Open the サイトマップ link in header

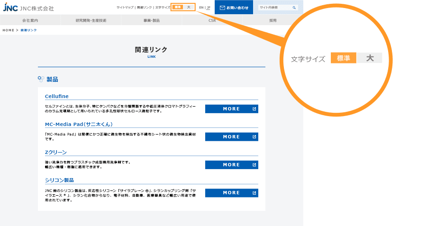(125, 8)
